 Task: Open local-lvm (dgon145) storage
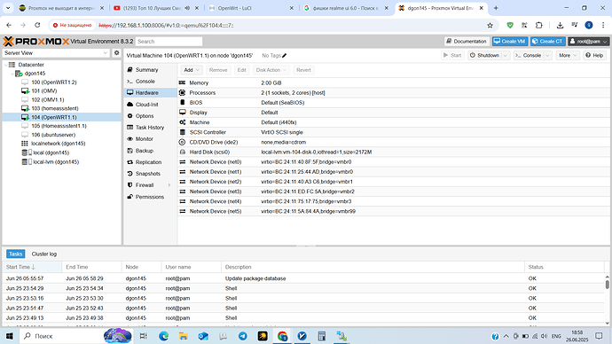55,162
